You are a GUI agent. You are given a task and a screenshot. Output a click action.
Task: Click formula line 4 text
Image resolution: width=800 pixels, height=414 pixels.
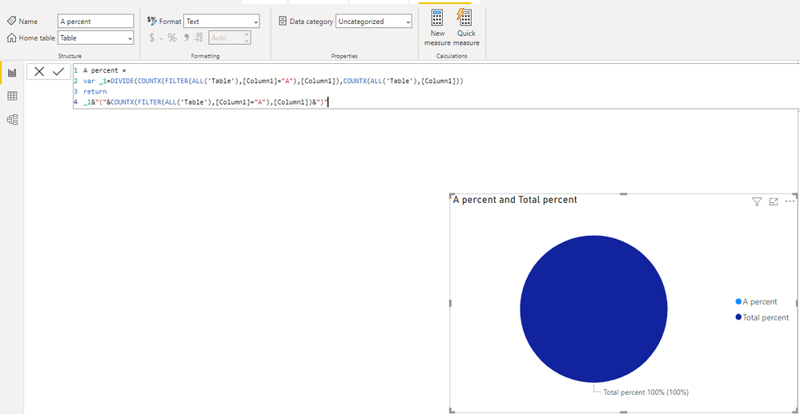[x=206, y=102]
